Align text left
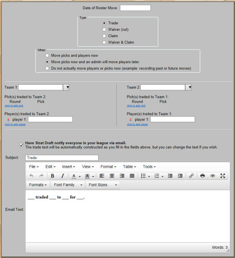235x258 pixels. point(102,176)
